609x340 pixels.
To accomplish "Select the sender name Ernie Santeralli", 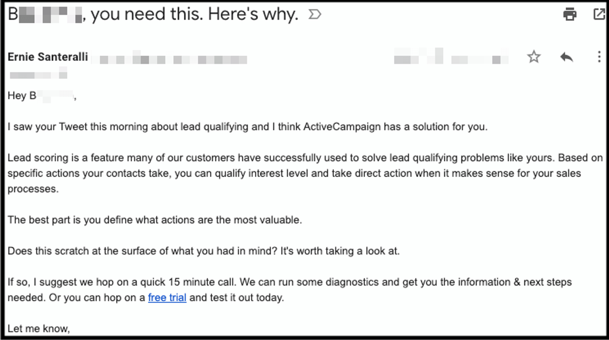I will point(48,56).
